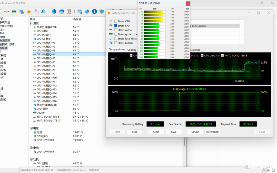Click the user silhouette toolbar icon
277x173 pixels.
coord(43,12)
